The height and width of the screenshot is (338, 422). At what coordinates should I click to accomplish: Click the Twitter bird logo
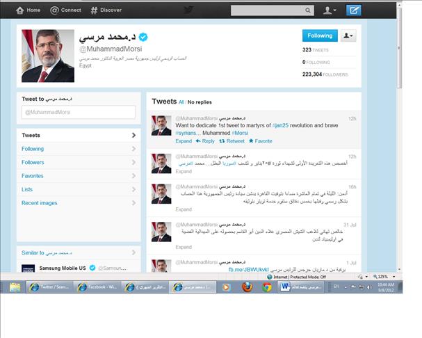point(188,10)
